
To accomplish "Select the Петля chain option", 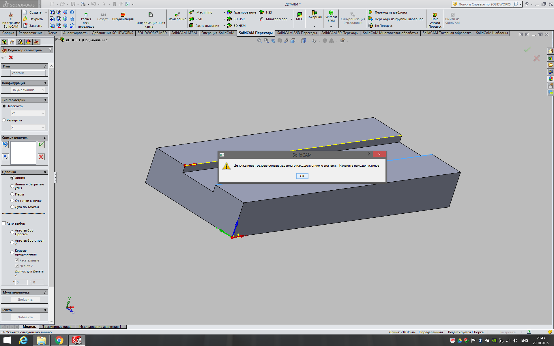I will pos(12,194).
